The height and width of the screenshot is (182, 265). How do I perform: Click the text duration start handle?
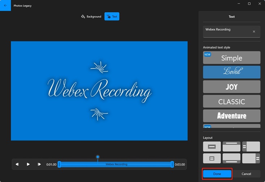59,164
